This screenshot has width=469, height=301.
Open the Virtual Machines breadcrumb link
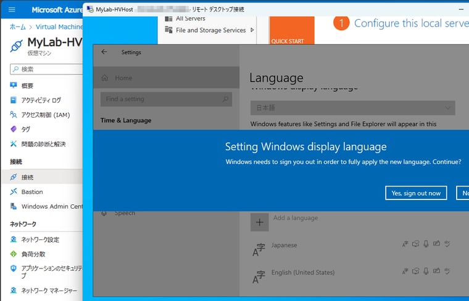[59, 27]
